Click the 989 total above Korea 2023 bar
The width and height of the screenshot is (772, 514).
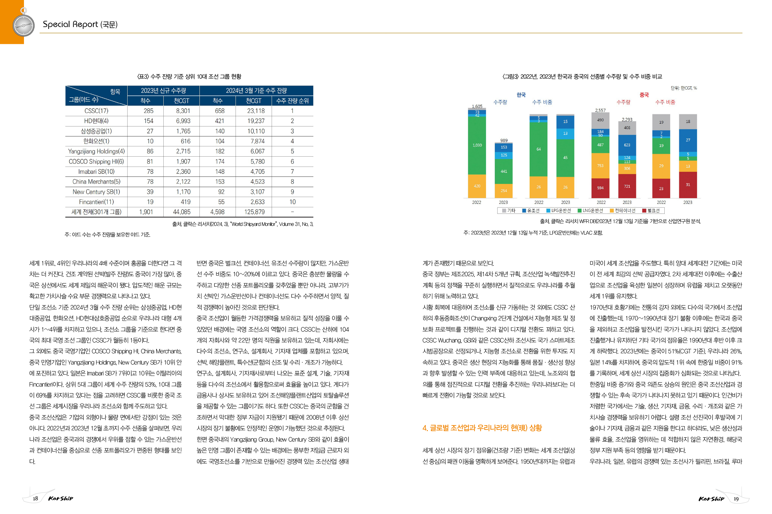tap(504, 140)
